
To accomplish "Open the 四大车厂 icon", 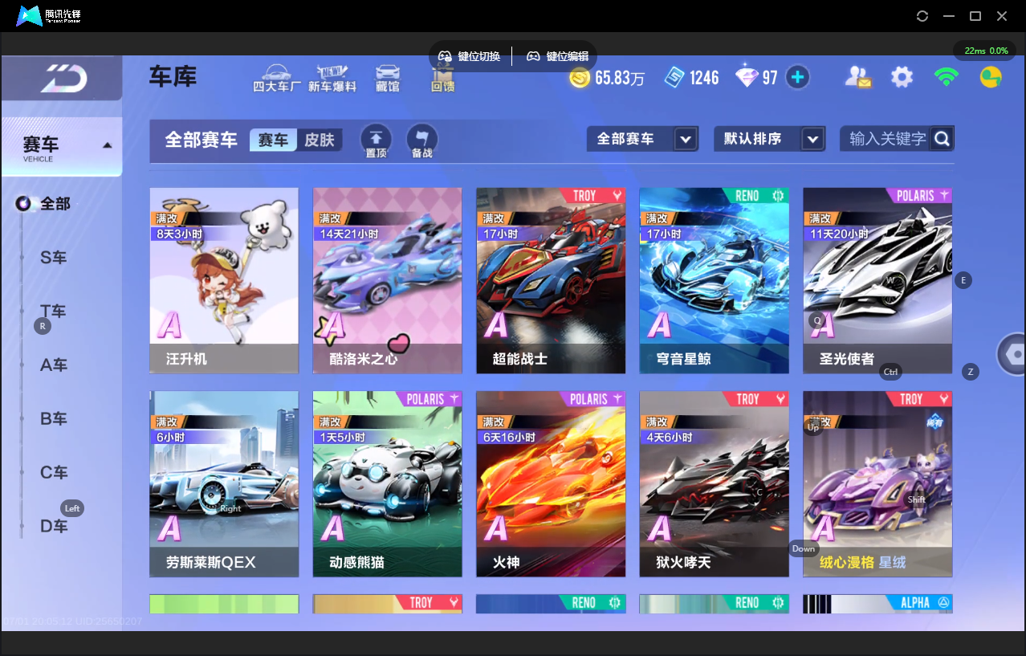I will pos(277,78).
